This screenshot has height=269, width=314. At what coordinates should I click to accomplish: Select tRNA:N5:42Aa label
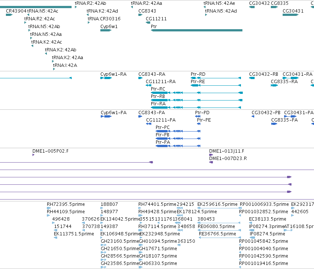[x=46, y=34]
